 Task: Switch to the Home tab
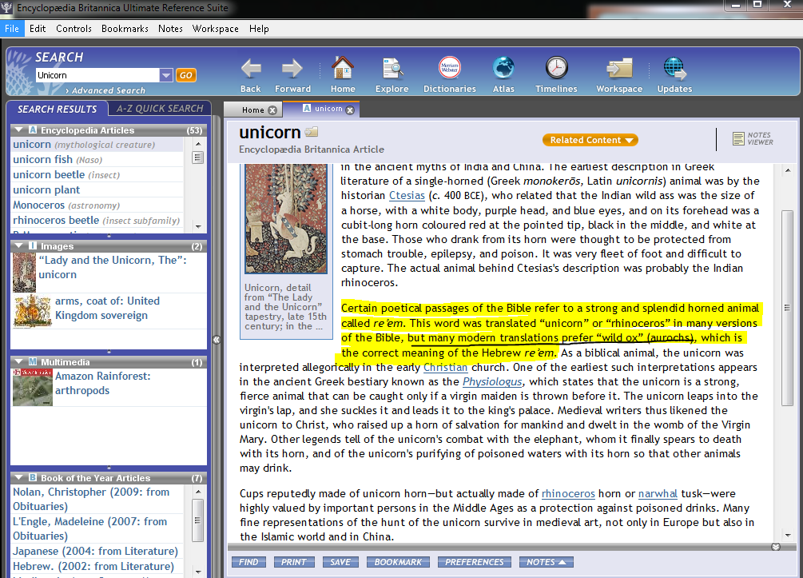pos(253,110)
